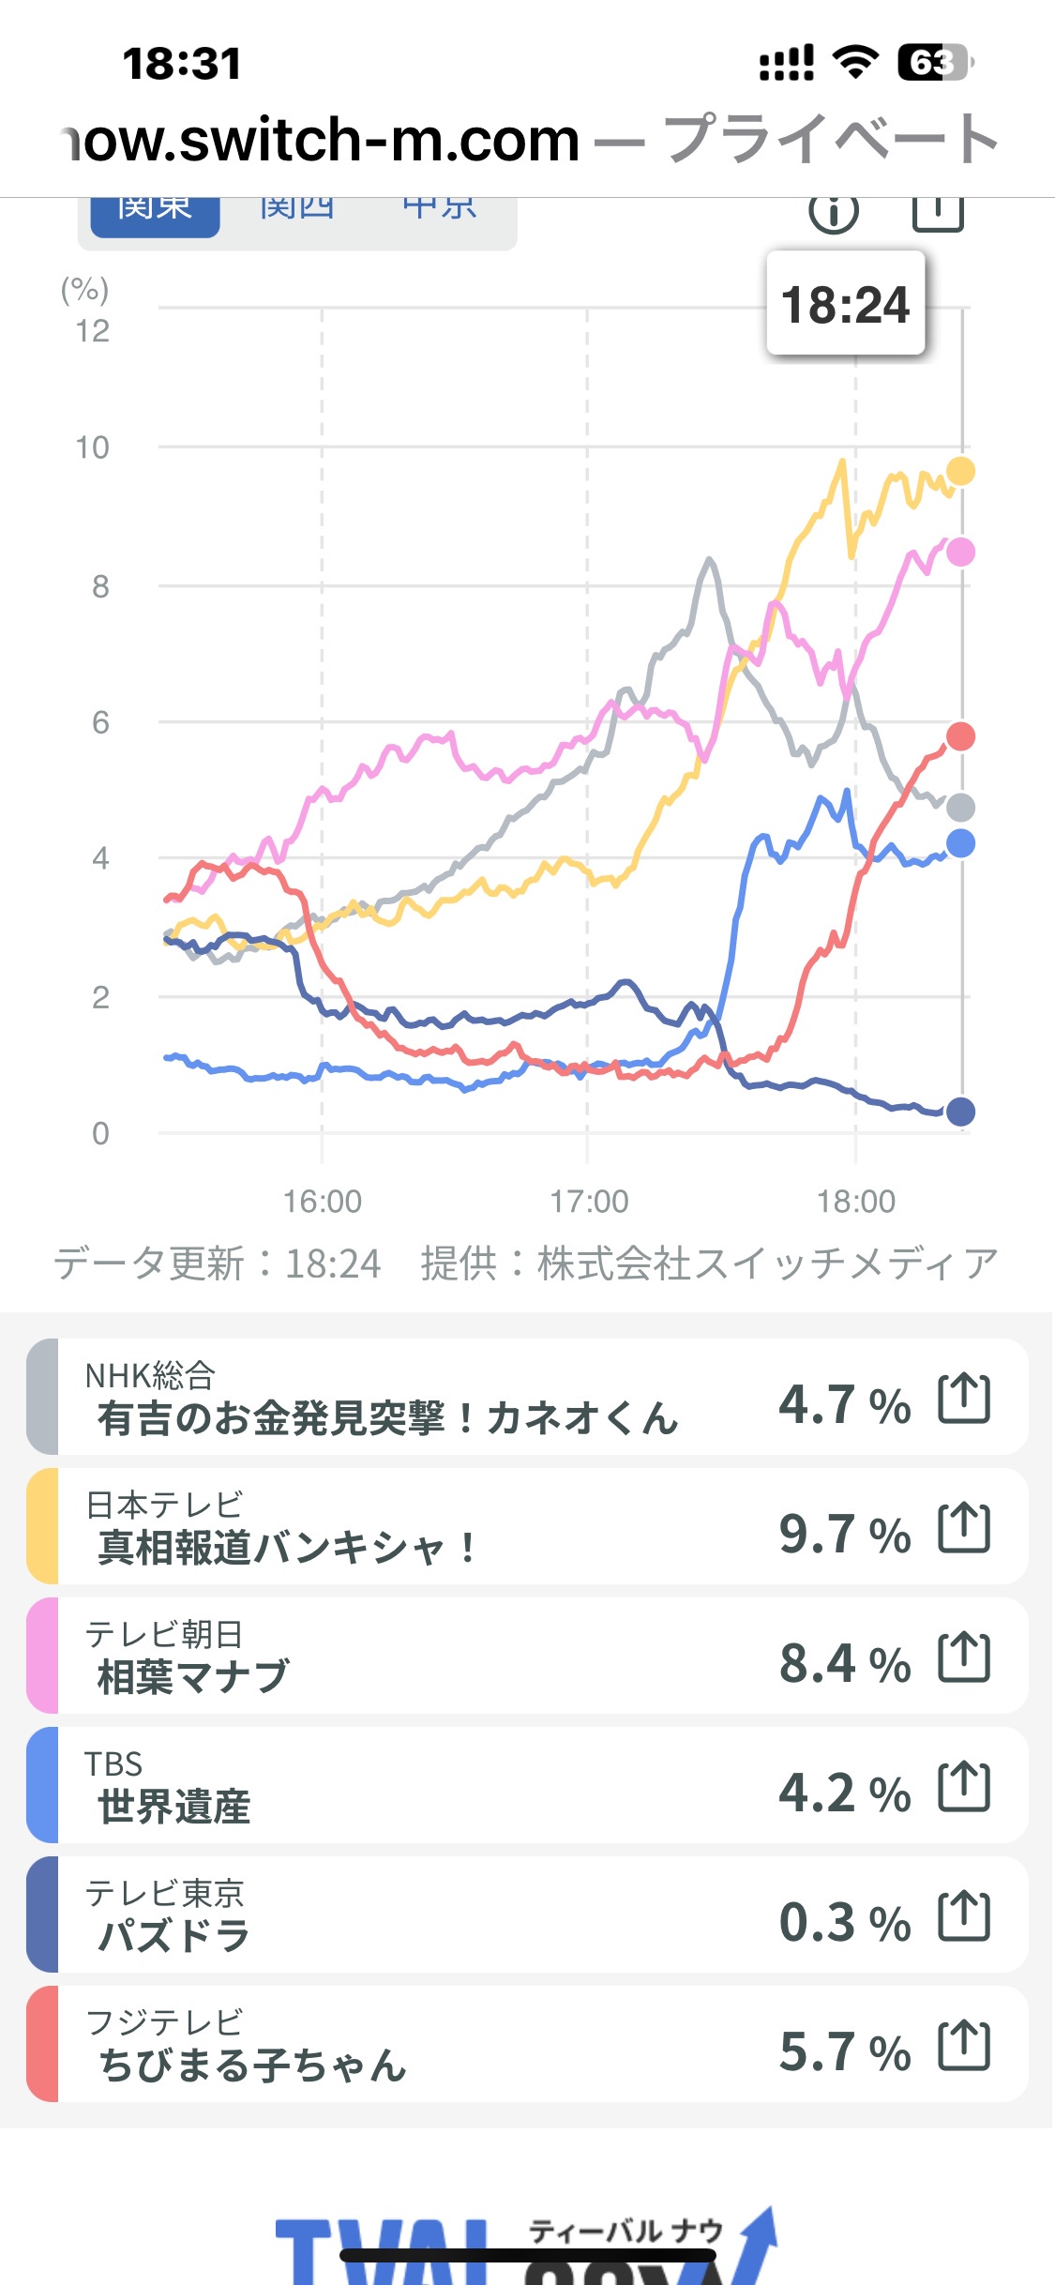Viewport: 1055px width, 2285px height.
Task: Share the 日本テレビ 9.7% rating
Action: point(964,1527)
